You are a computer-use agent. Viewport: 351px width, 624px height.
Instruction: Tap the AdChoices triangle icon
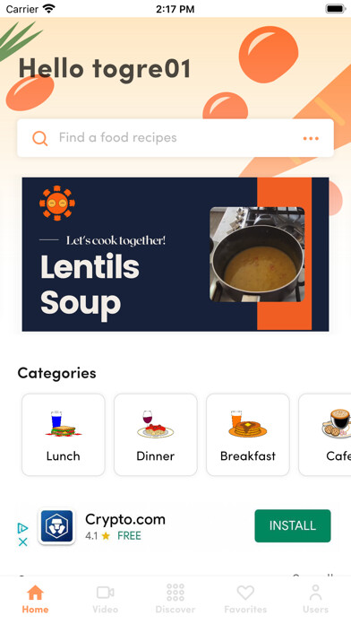click(x=23, y=528)
